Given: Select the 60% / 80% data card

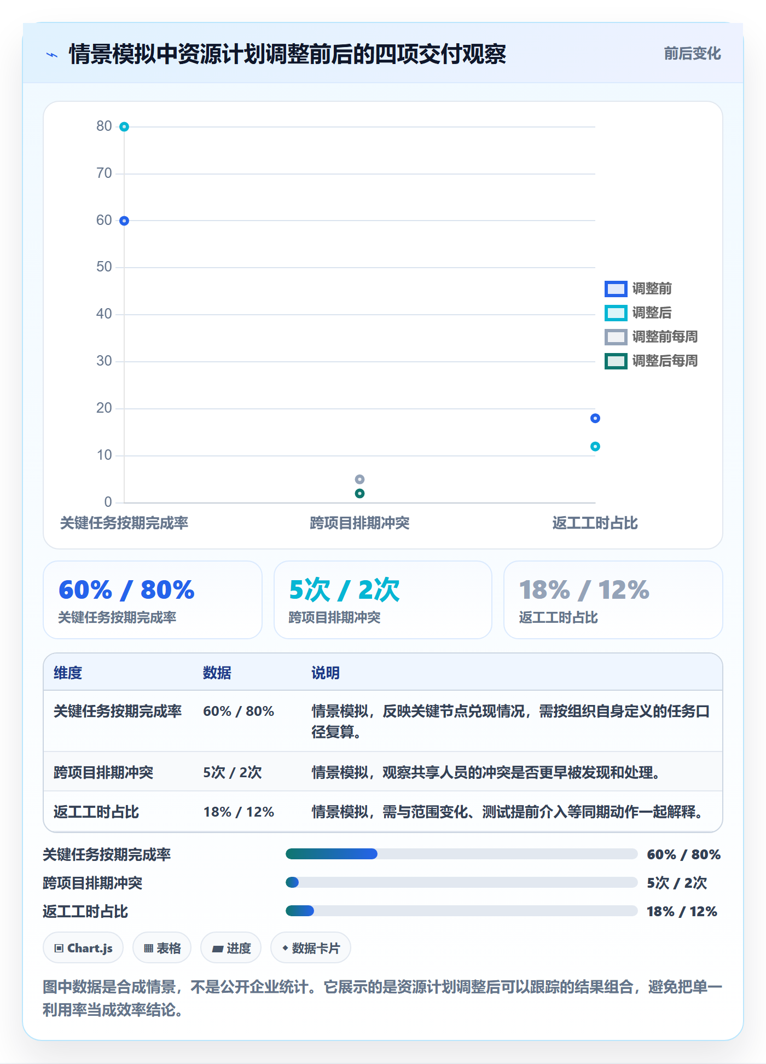Looking at the screenshot, I should [153, 600].
